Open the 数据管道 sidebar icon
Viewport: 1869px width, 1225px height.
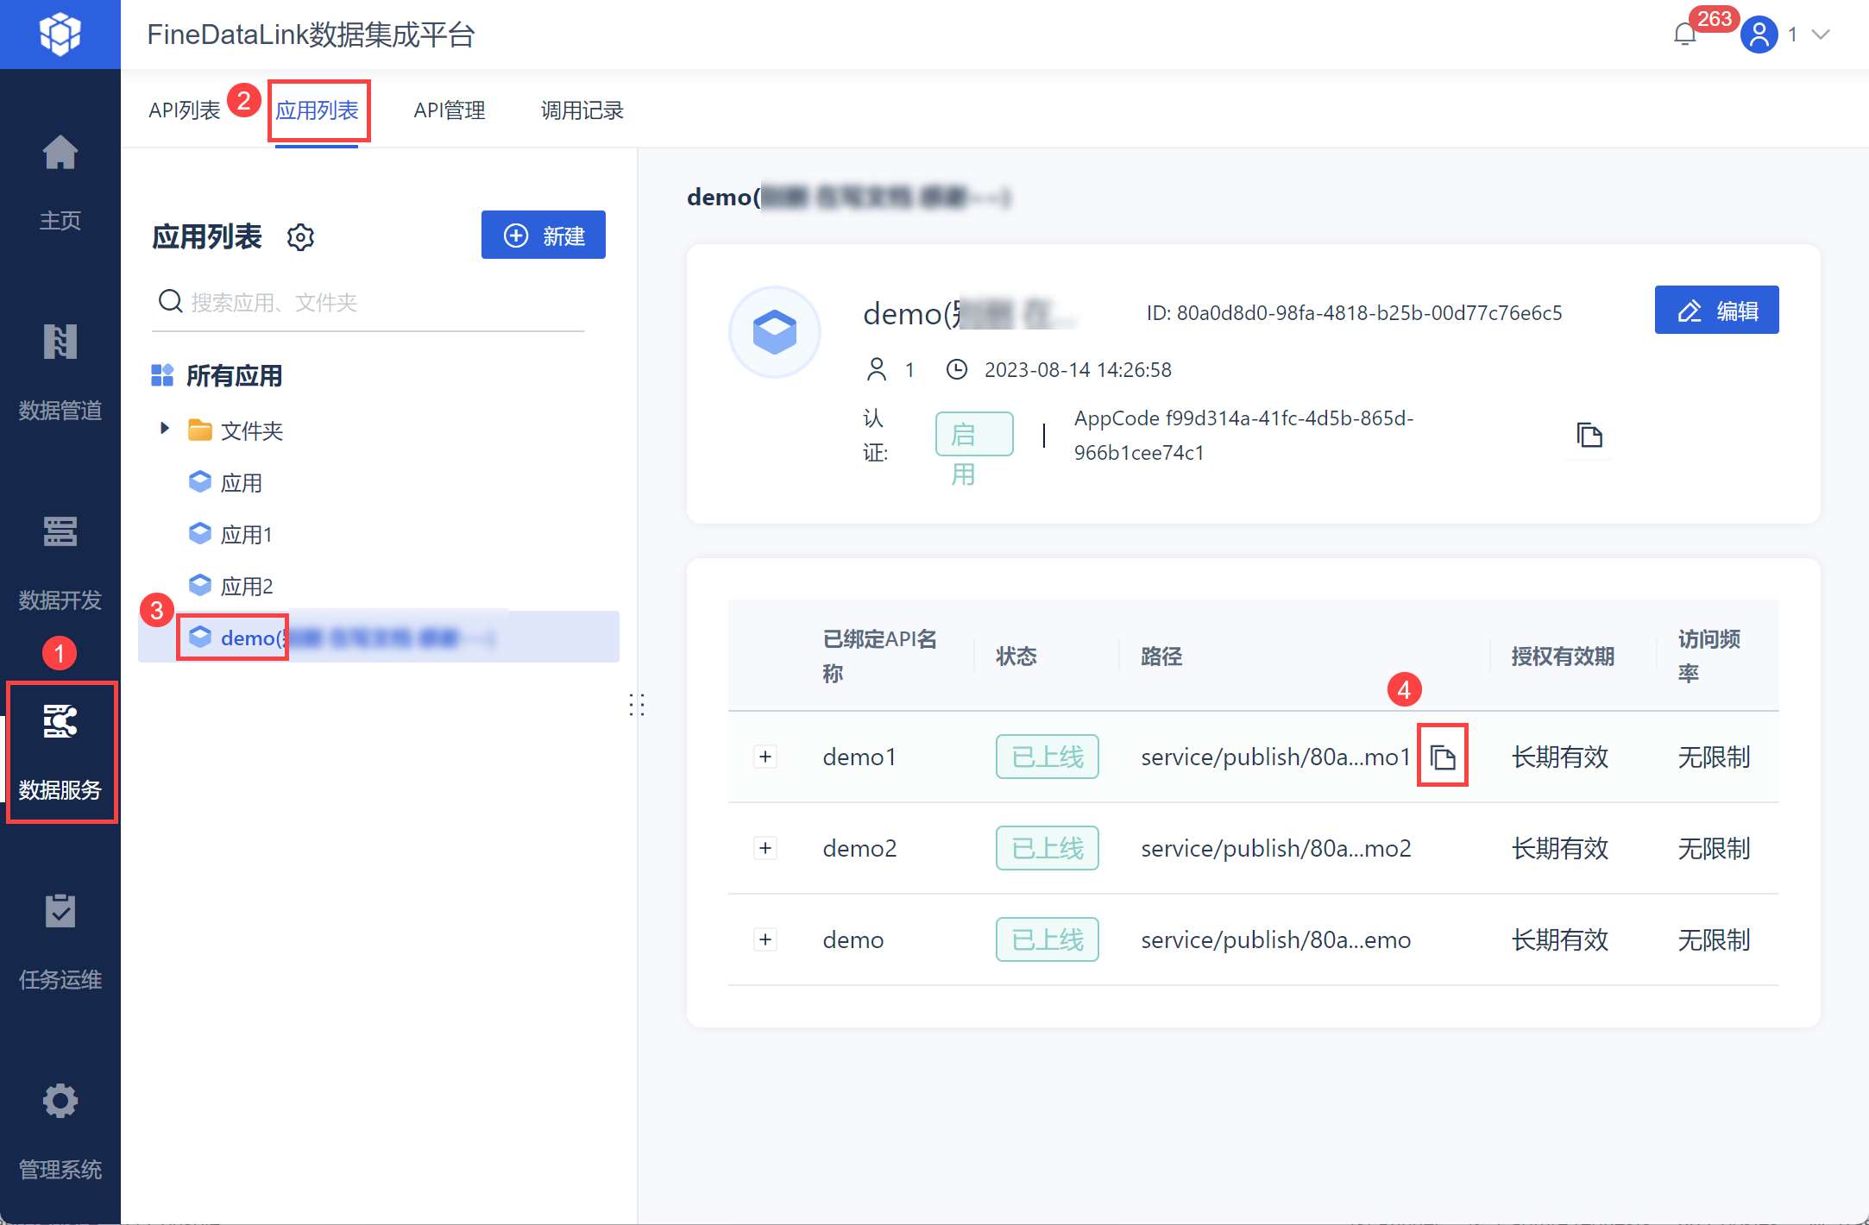60,342
